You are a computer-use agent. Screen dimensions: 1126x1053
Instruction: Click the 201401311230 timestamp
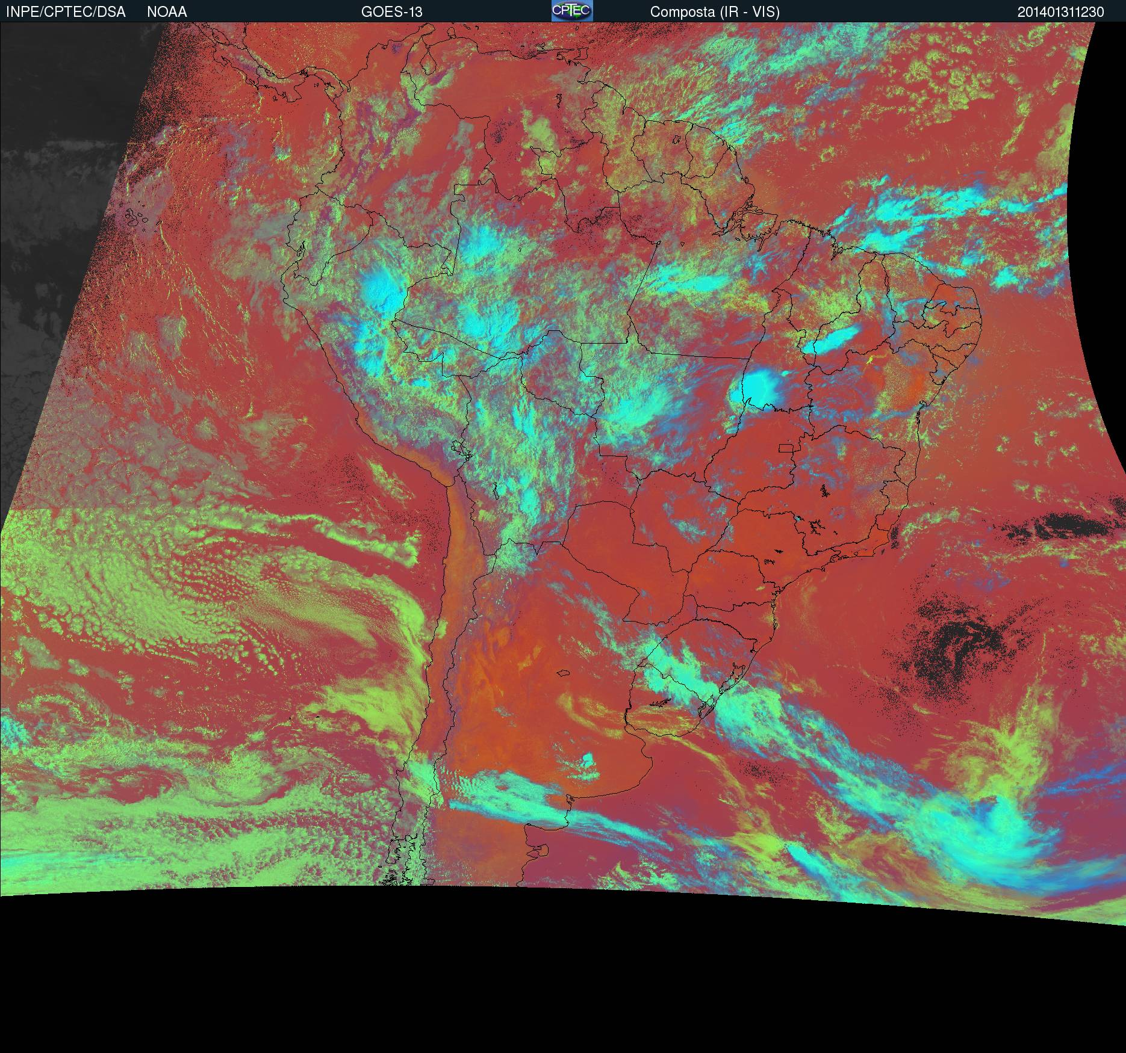pyautogui.click(x=1061, y=12)
